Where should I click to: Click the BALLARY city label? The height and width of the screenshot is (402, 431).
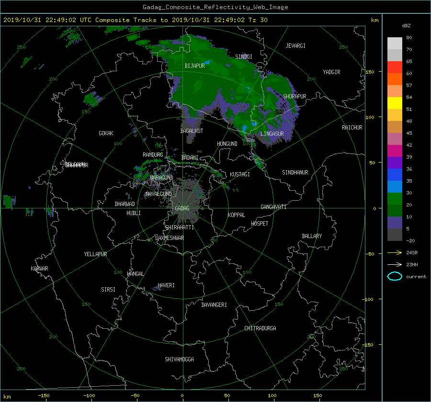pyautogui.click(x=312, y=236)
